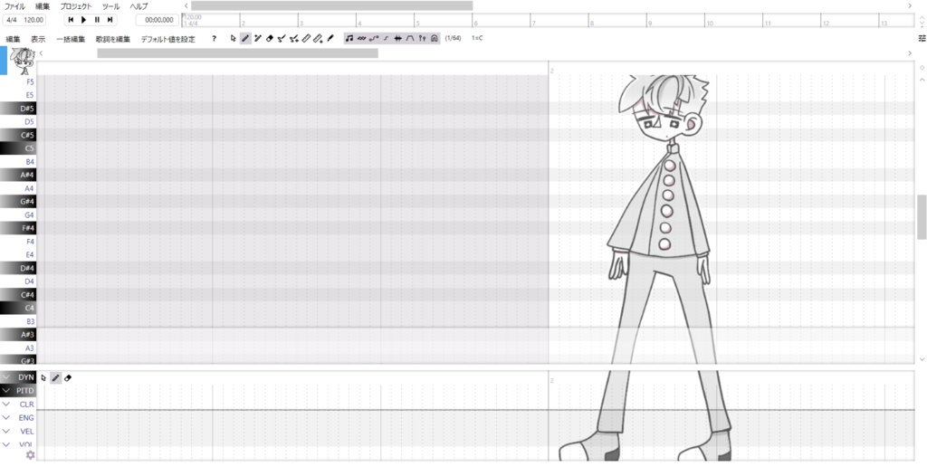Select the Draw Pitch tool

[282, 38]
